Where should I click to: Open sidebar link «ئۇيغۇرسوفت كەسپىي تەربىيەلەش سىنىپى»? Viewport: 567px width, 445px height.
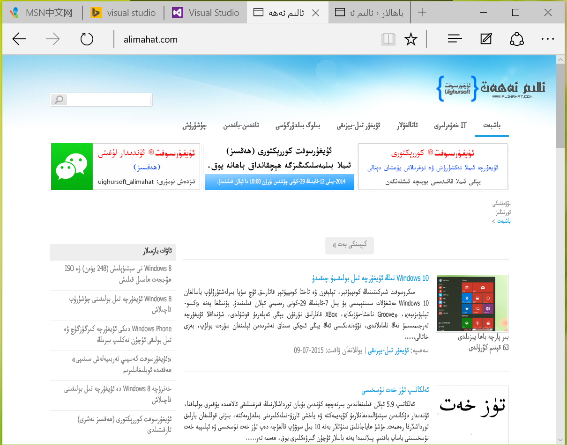122,365
